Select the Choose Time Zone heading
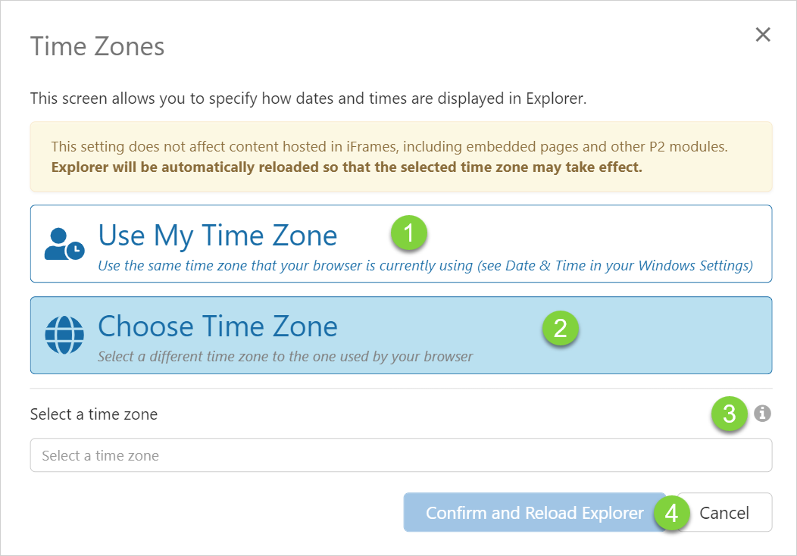 [x=217, y=326]
